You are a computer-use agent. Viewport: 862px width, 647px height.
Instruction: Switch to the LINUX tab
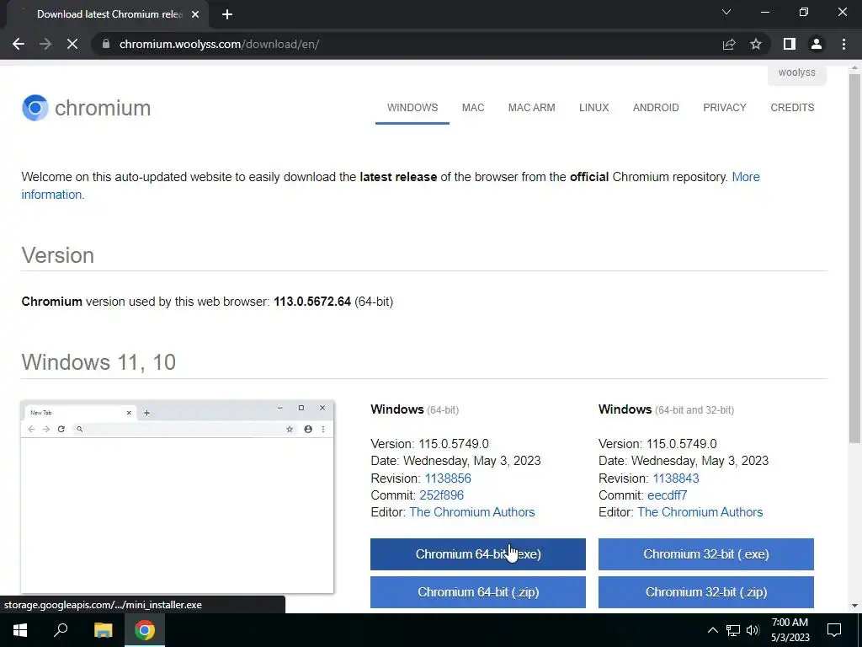pyautogui.click(x=593, y=108)
